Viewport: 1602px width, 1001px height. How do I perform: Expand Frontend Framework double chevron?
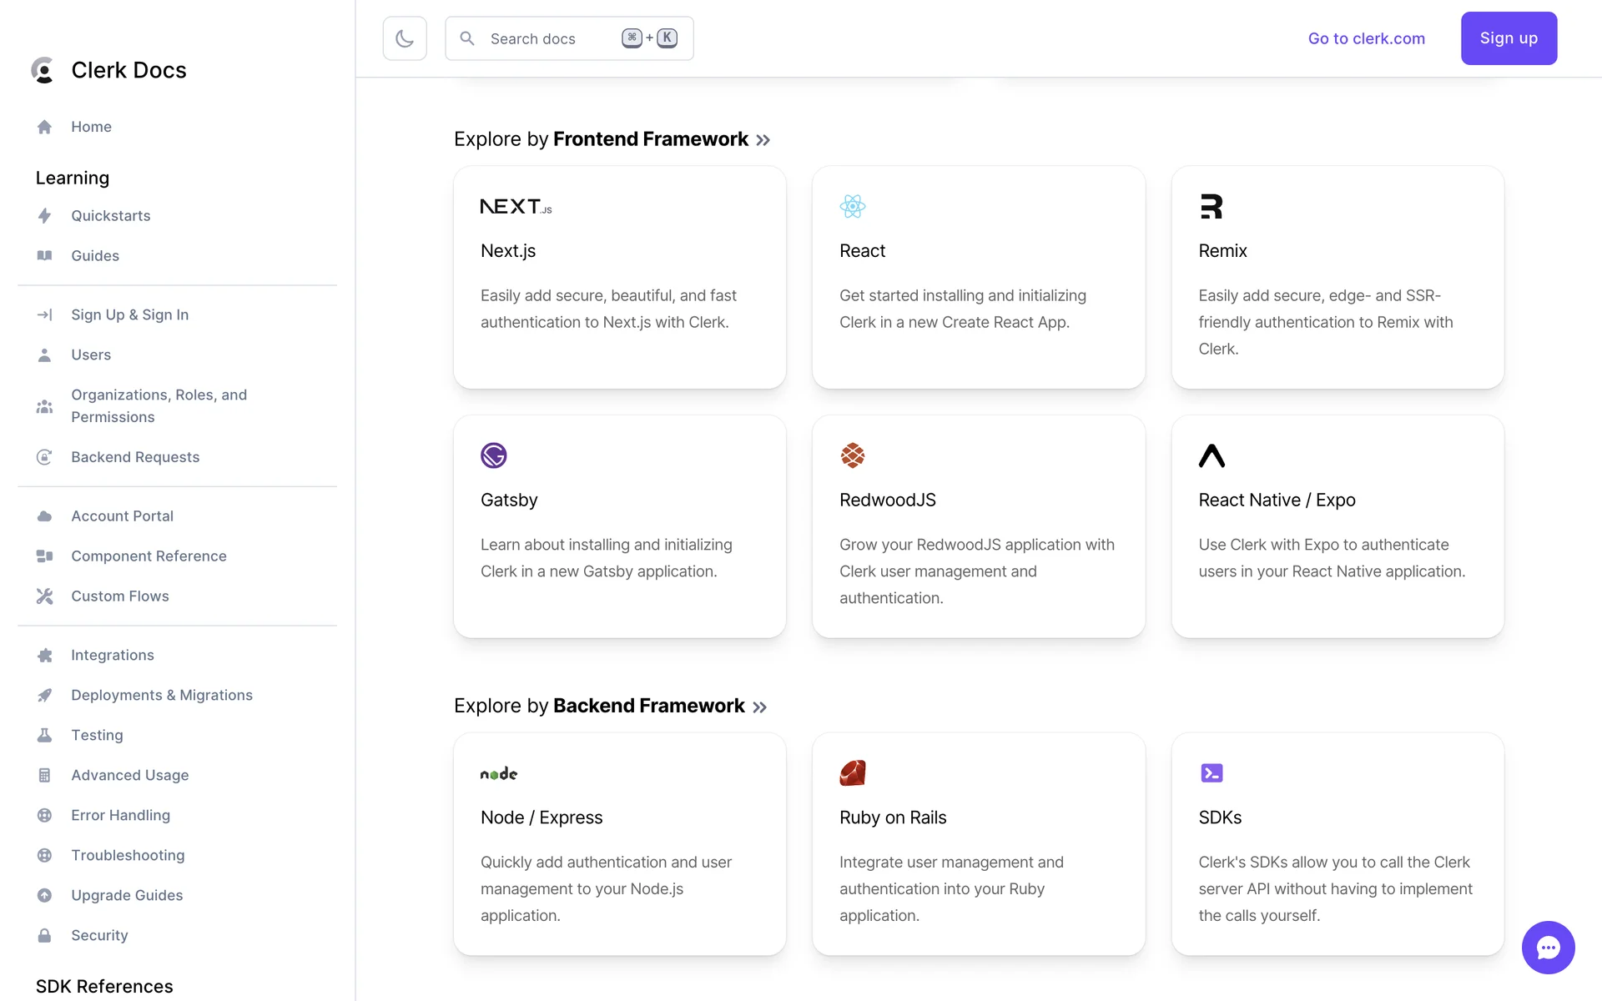tap(763, 140)
